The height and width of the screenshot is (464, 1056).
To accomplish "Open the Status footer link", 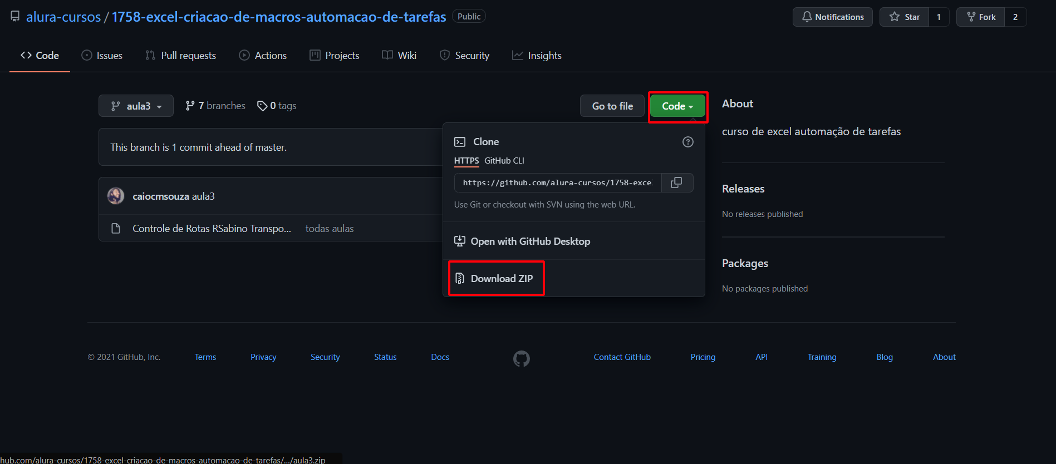I will tap(385, 357).
